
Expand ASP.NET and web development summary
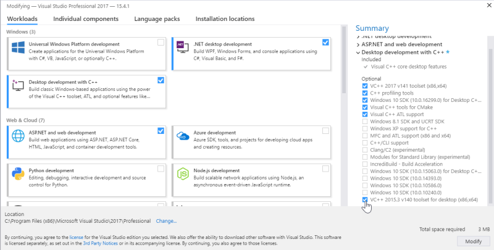359,44
